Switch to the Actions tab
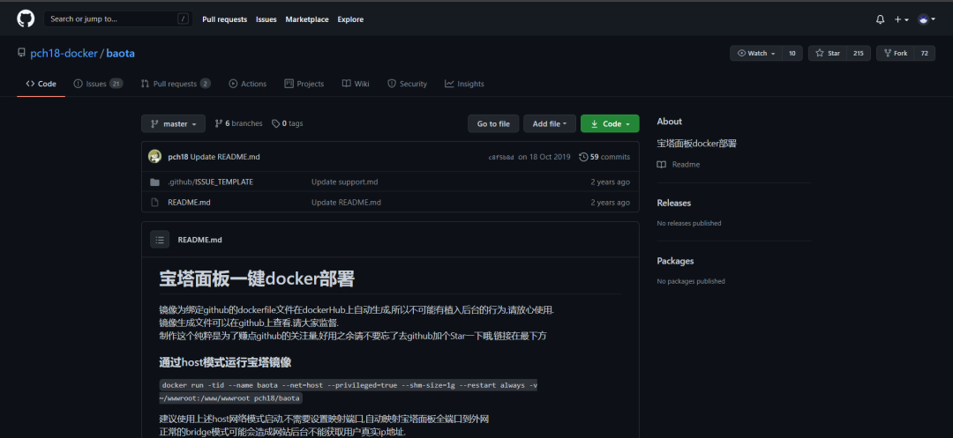The height and width of the screenshot is (438, 953). [x=247, y=84]
